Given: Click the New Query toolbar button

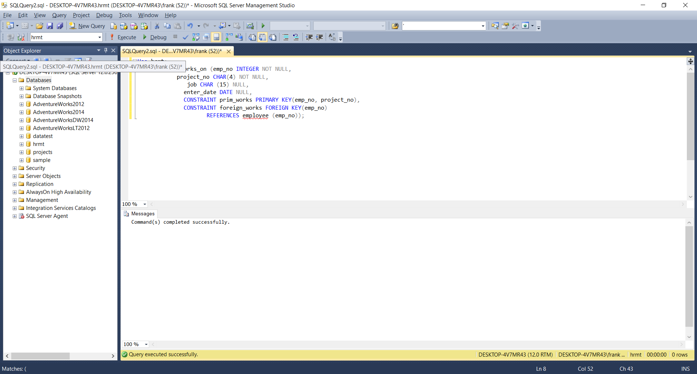Looking at the screenshot, I should click(87, 26).
